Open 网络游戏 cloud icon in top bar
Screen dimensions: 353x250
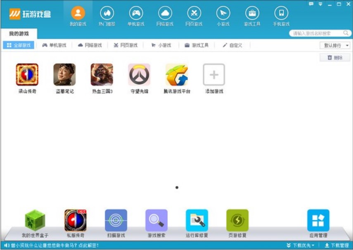165,14
